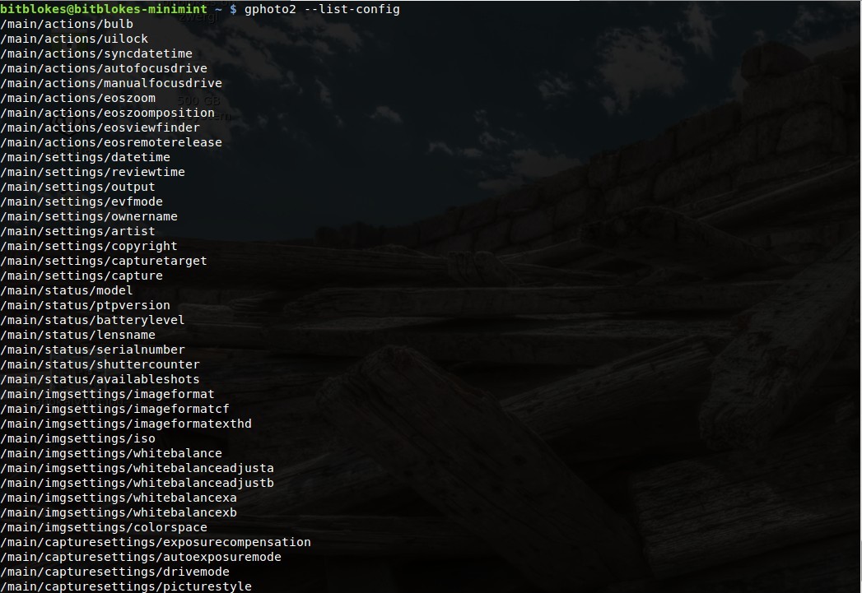This screenshot has width=862, height=593.
Task: Click /main/imgsettings/iso line
Action: click(78, 439)
